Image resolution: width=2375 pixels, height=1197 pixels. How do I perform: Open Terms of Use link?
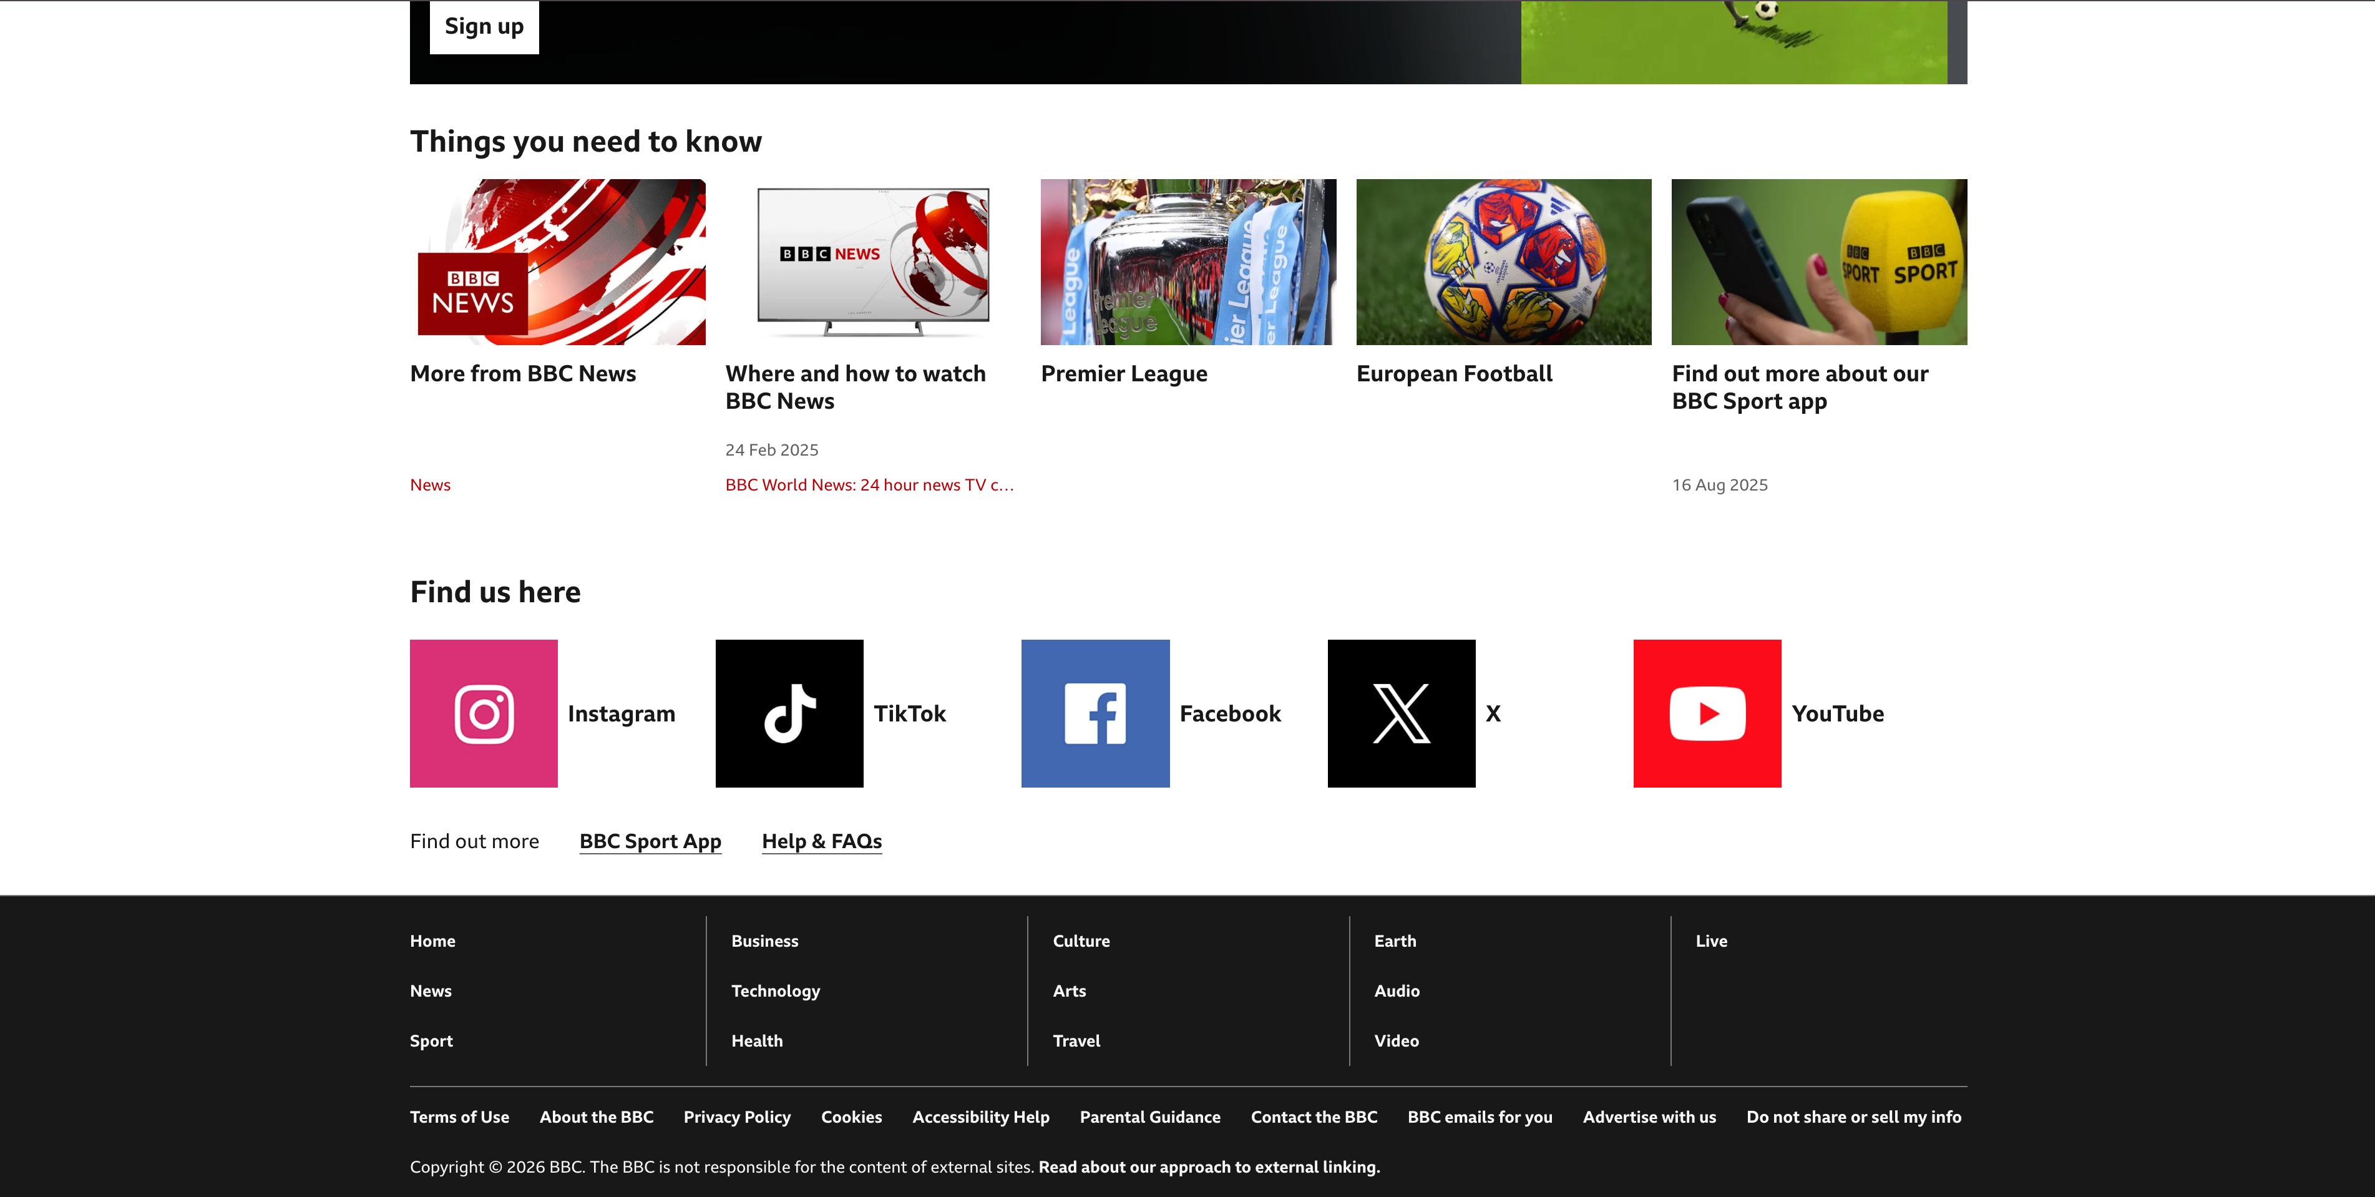click(459, 1116)
